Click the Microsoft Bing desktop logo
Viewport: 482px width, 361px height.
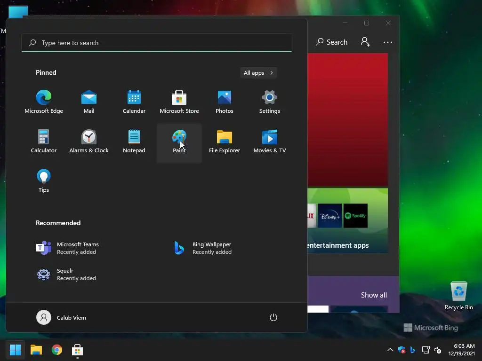pyautogui.click(x=431, y=328)
